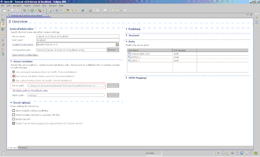Close the Tomcat v6.0 Server editor tab
Screen dimensions: 260x157
pyautogui.click(x=45, y=15)
